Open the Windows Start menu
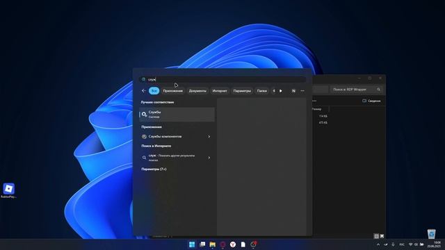This screenshot has height=250, width=445. (192, 244)
